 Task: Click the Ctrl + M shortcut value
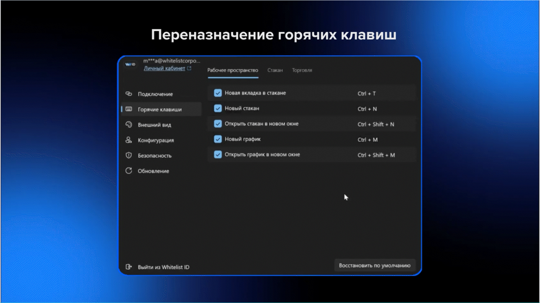368,140
